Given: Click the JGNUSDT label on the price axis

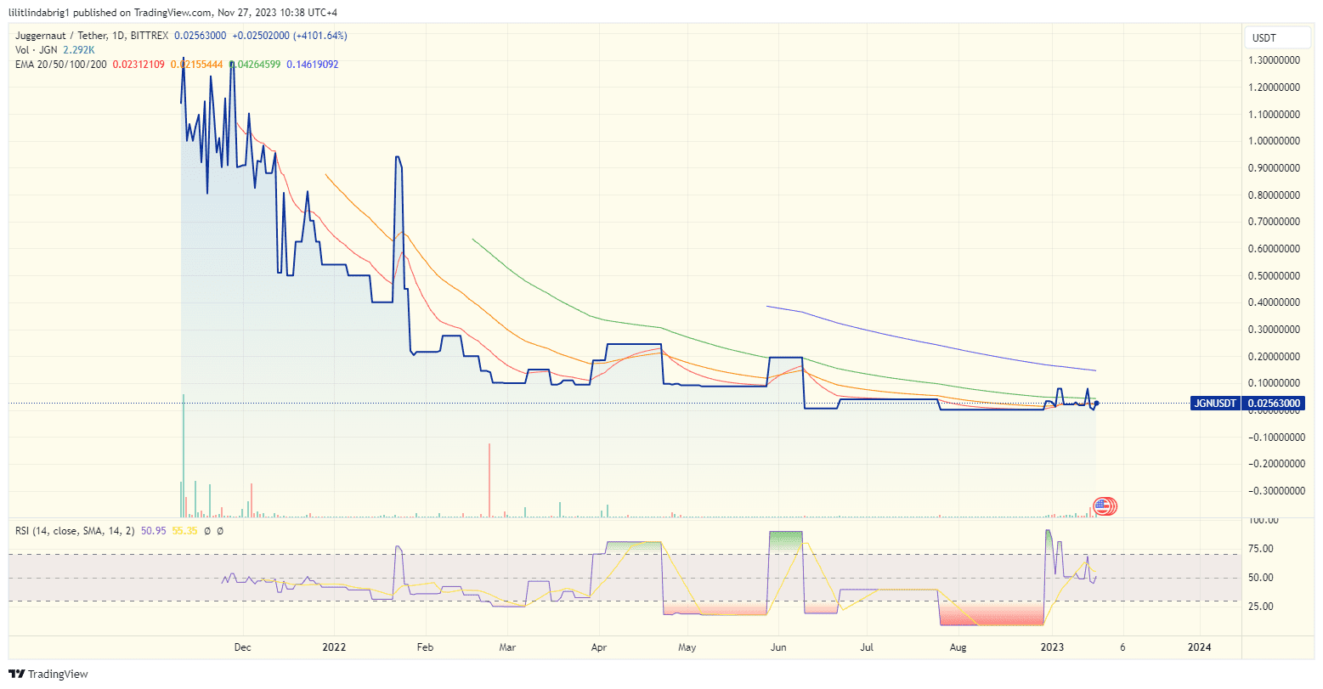Looking at the screenshot, I should tap(1214, 404).
